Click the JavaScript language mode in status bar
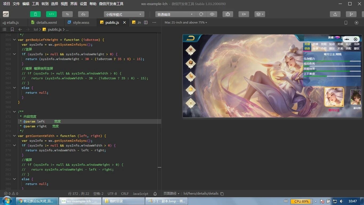The height and width of the screenshot is (205, 364). tap(140, 194)
